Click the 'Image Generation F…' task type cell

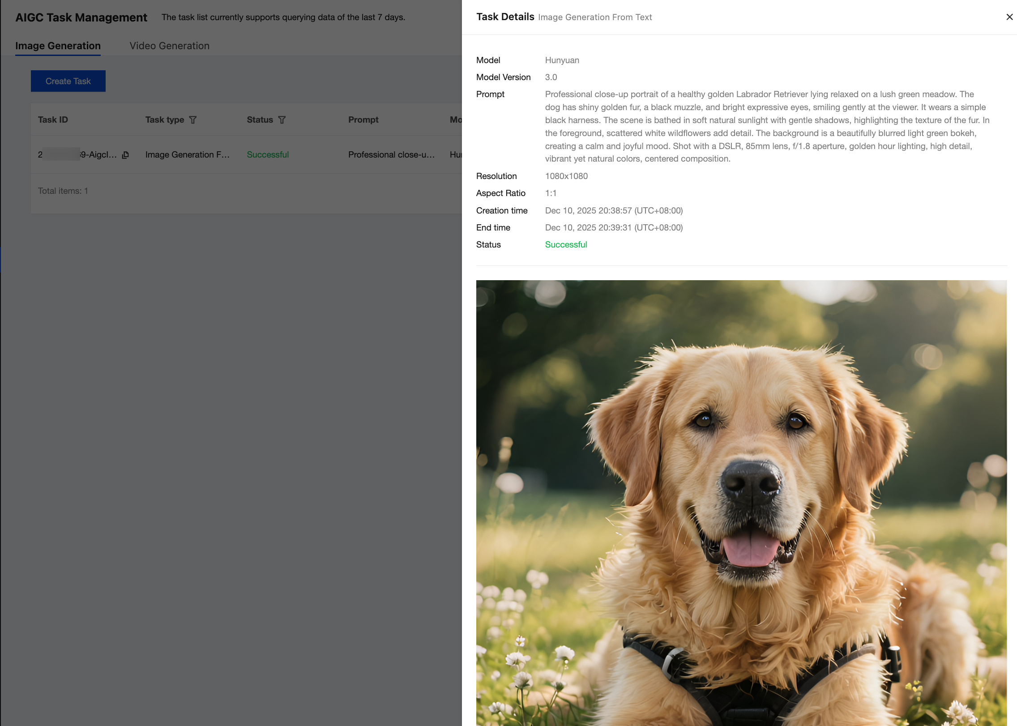tap(187, 155)
